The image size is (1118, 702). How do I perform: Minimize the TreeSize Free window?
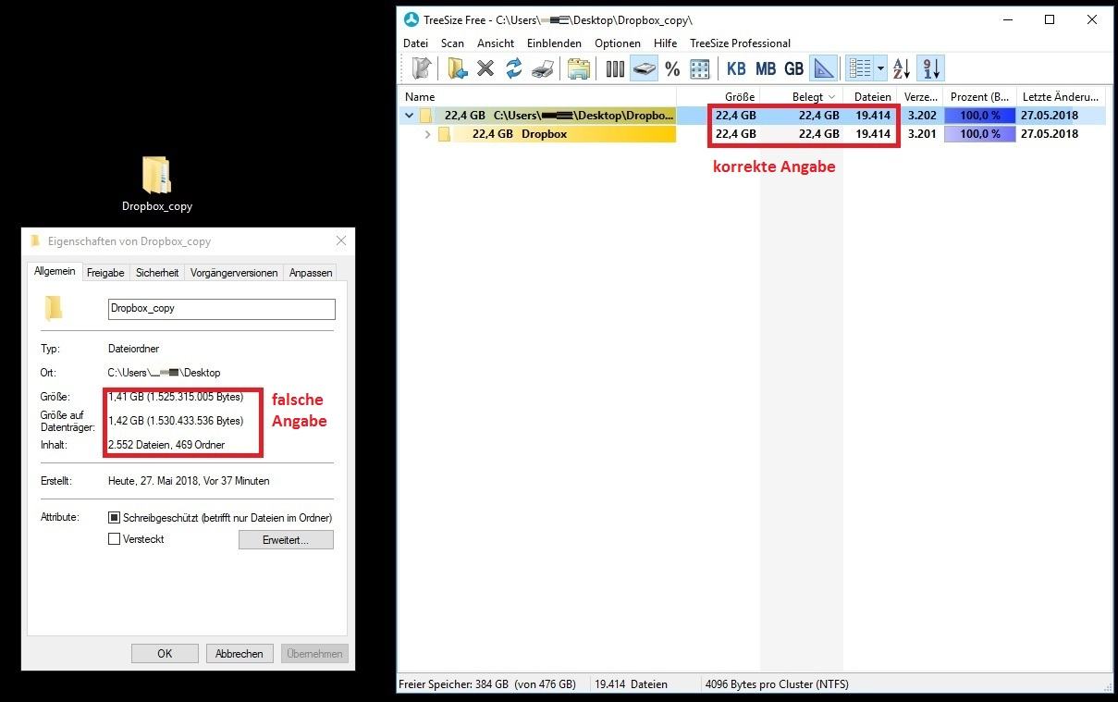[1007, 19]
